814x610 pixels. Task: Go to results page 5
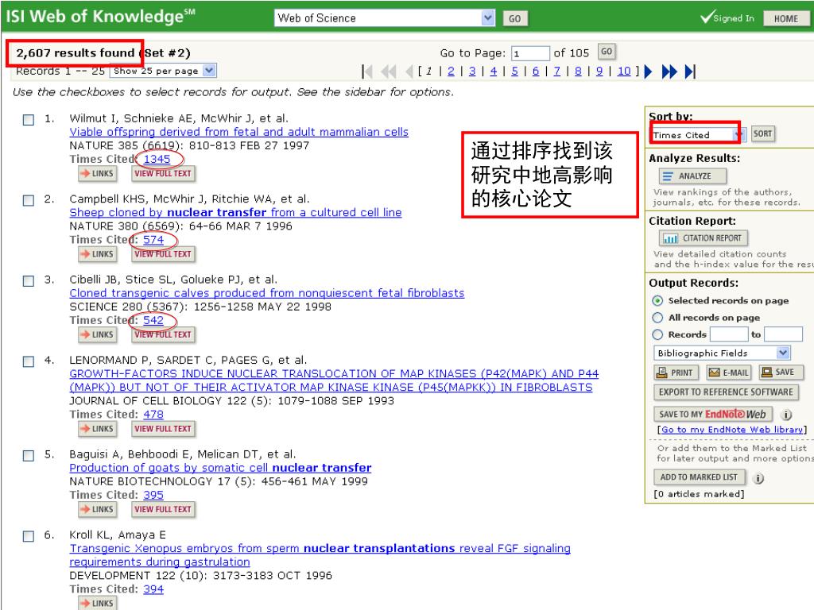click(514, 71)
